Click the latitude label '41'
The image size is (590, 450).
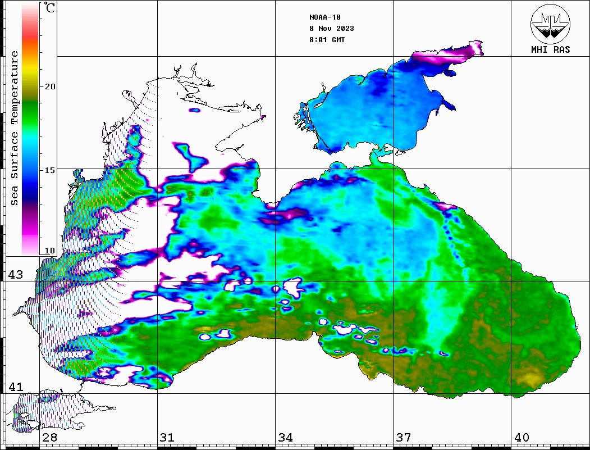click(16, 387)
